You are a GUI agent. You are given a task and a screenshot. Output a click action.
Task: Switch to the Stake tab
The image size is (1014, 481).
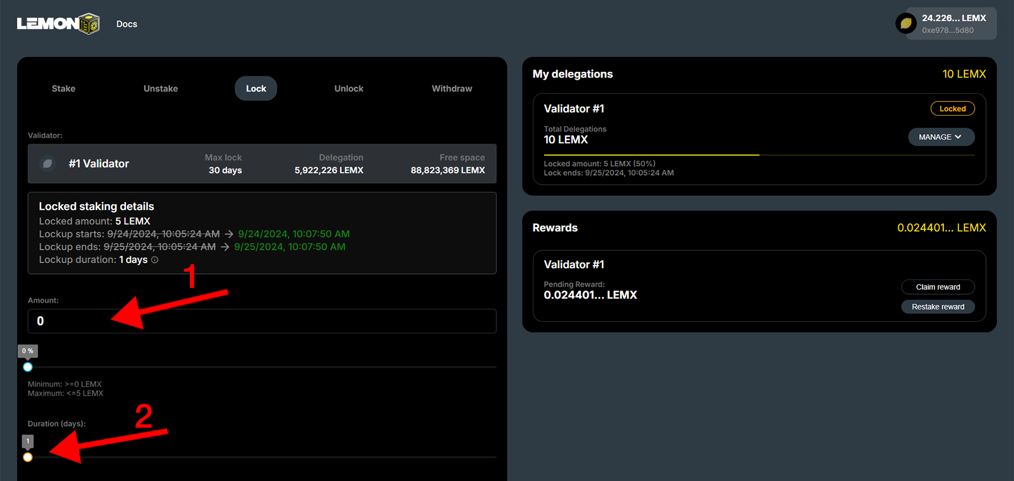coord(63,89)
